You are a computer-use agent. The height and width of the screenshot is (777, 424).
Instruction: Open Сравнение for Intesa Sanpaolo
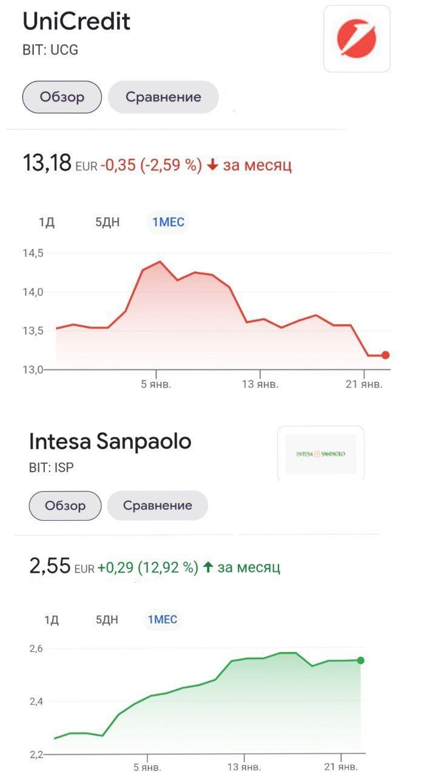pyautogui.click(x=157, y=505)
